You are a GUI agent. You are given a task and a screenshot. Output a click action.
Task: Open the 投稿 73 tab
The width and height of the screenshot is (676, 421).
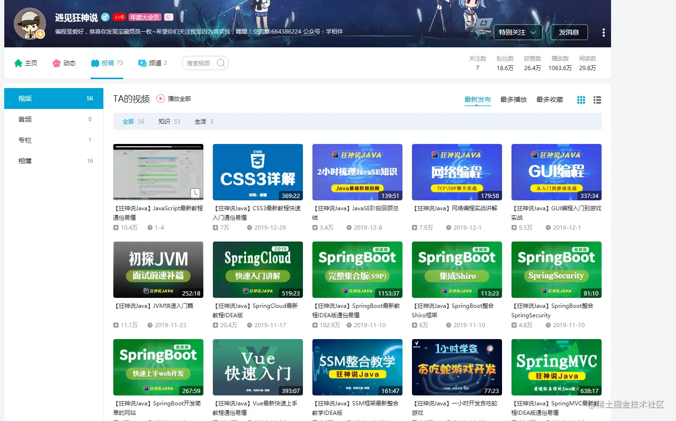pyautogui.click(x=107, y=63)
